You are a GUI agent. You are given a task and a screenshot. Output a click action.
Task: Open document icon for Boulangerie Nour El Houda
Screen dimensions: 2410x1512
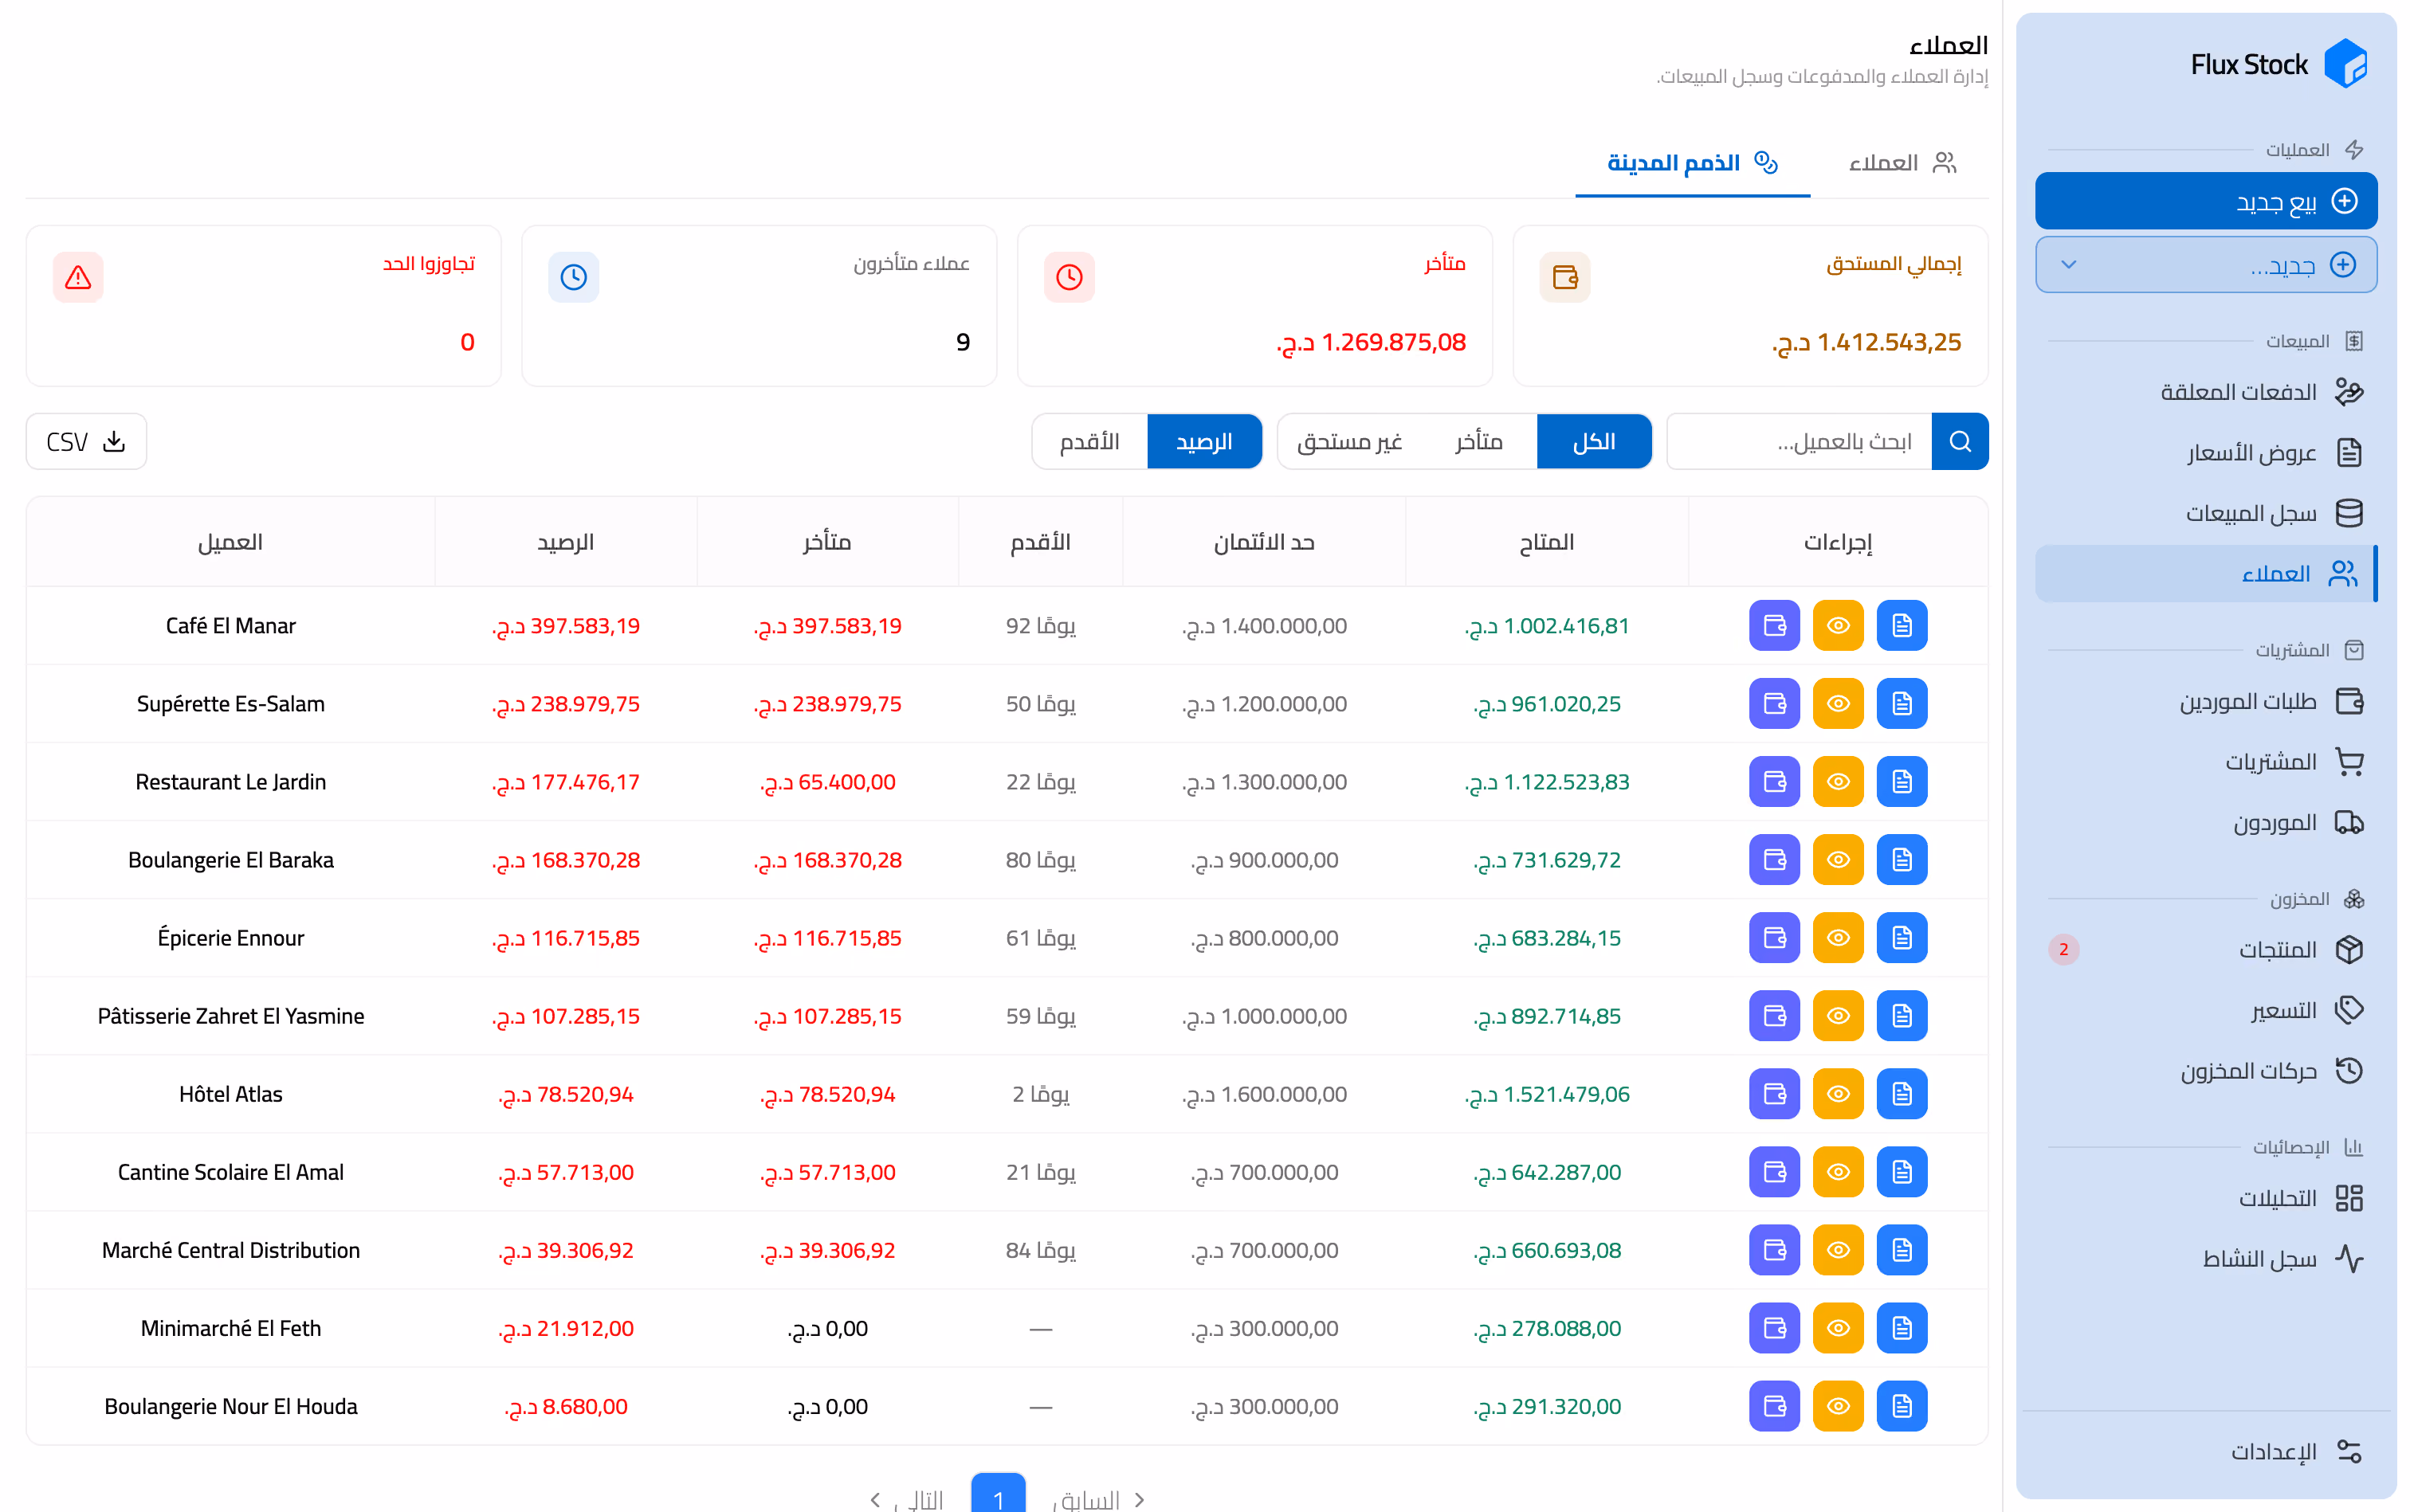click(1901, 1406)
